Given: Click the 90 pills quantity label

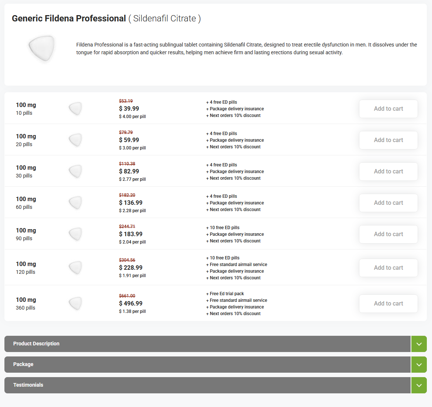Looking at the screenshot, I should 24,238.
